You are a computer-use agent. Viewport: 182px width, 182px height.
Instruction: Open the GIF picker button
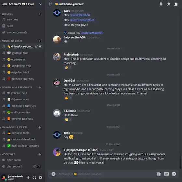pyautogui.click(x=166, y=174)
